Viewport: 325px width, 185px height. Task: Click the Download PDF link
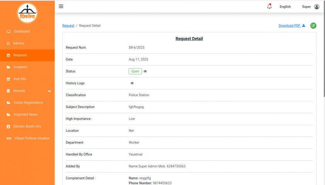289,26
